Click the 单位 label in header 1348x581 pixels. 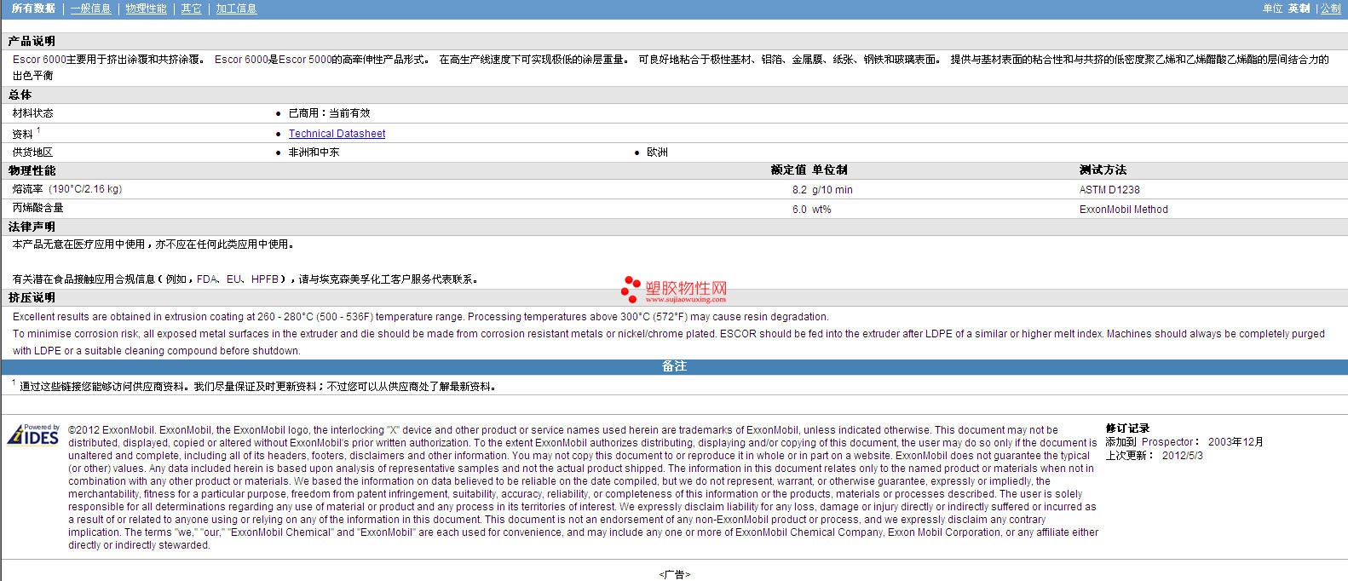tap(1272, 9)
